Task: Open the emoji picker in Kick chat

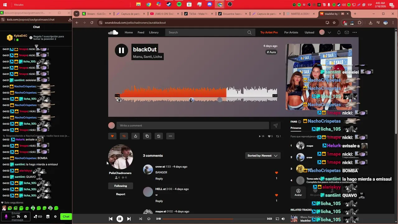Action: [25, 217]
